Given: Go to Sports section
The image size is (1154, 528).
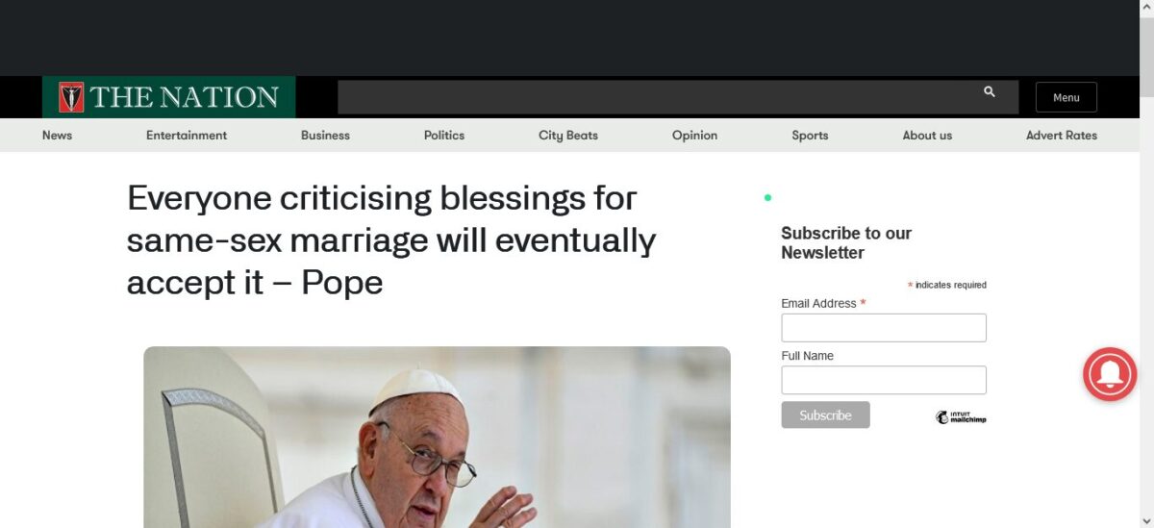Looking at the screenshot, I should [810, 136].
